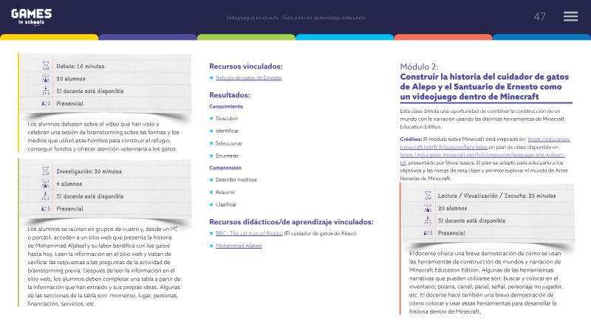Click teacher icon in the Lectura card
Screen dimensions: 591x332
pos(428,220)
